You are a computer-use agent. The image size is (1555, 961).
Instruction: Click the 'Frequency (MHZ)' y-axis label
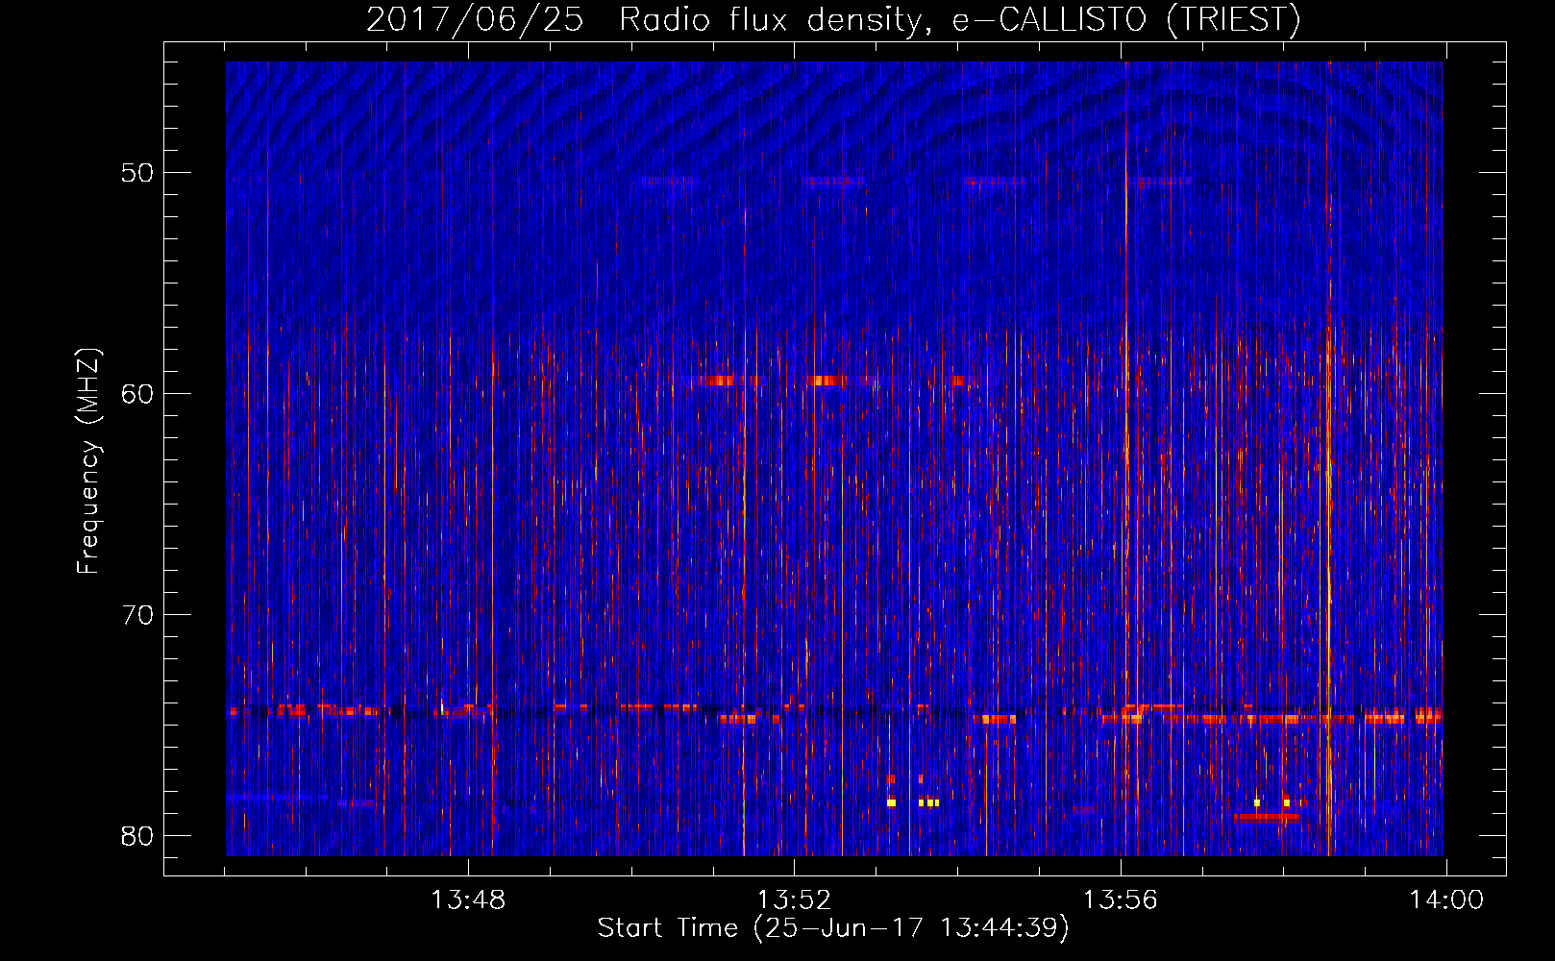pyautogui.click(x=88, y=461)
